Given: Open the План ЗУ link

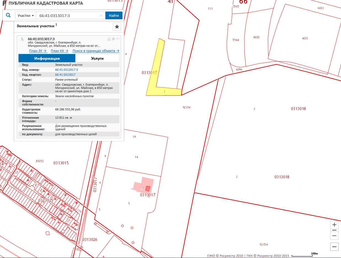Looking at the screenshot, I should click(38, 51).
